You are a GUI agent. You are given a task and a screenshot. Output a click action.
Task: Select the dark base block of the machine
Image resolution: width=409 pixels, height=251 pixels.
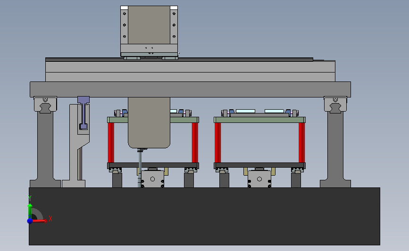coord(204,216)
